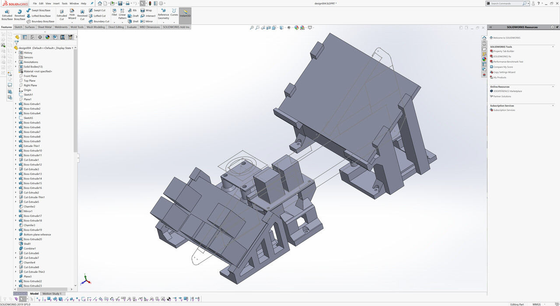Open the DimXpertManager tab icon
The height and width of the screenshot is (306, 560).
click(x=40, y=37)
